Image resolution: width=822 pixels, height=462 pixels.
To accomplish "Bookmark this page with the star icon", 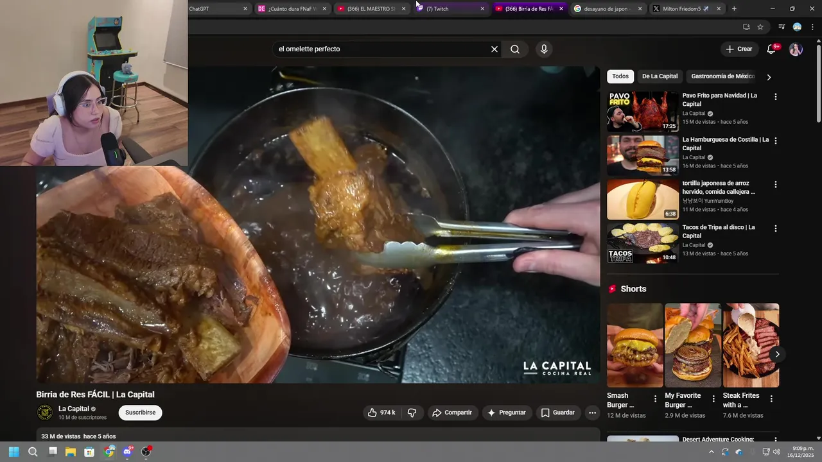I will tap(760, 27).
